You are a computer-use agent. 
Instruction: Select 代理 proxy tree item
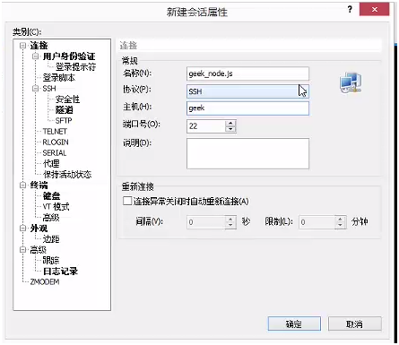51,164
